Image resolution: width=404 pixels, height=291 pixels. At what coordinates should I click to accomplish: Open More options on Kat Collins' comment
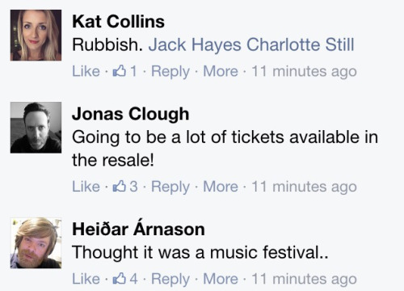pos(221,71)
